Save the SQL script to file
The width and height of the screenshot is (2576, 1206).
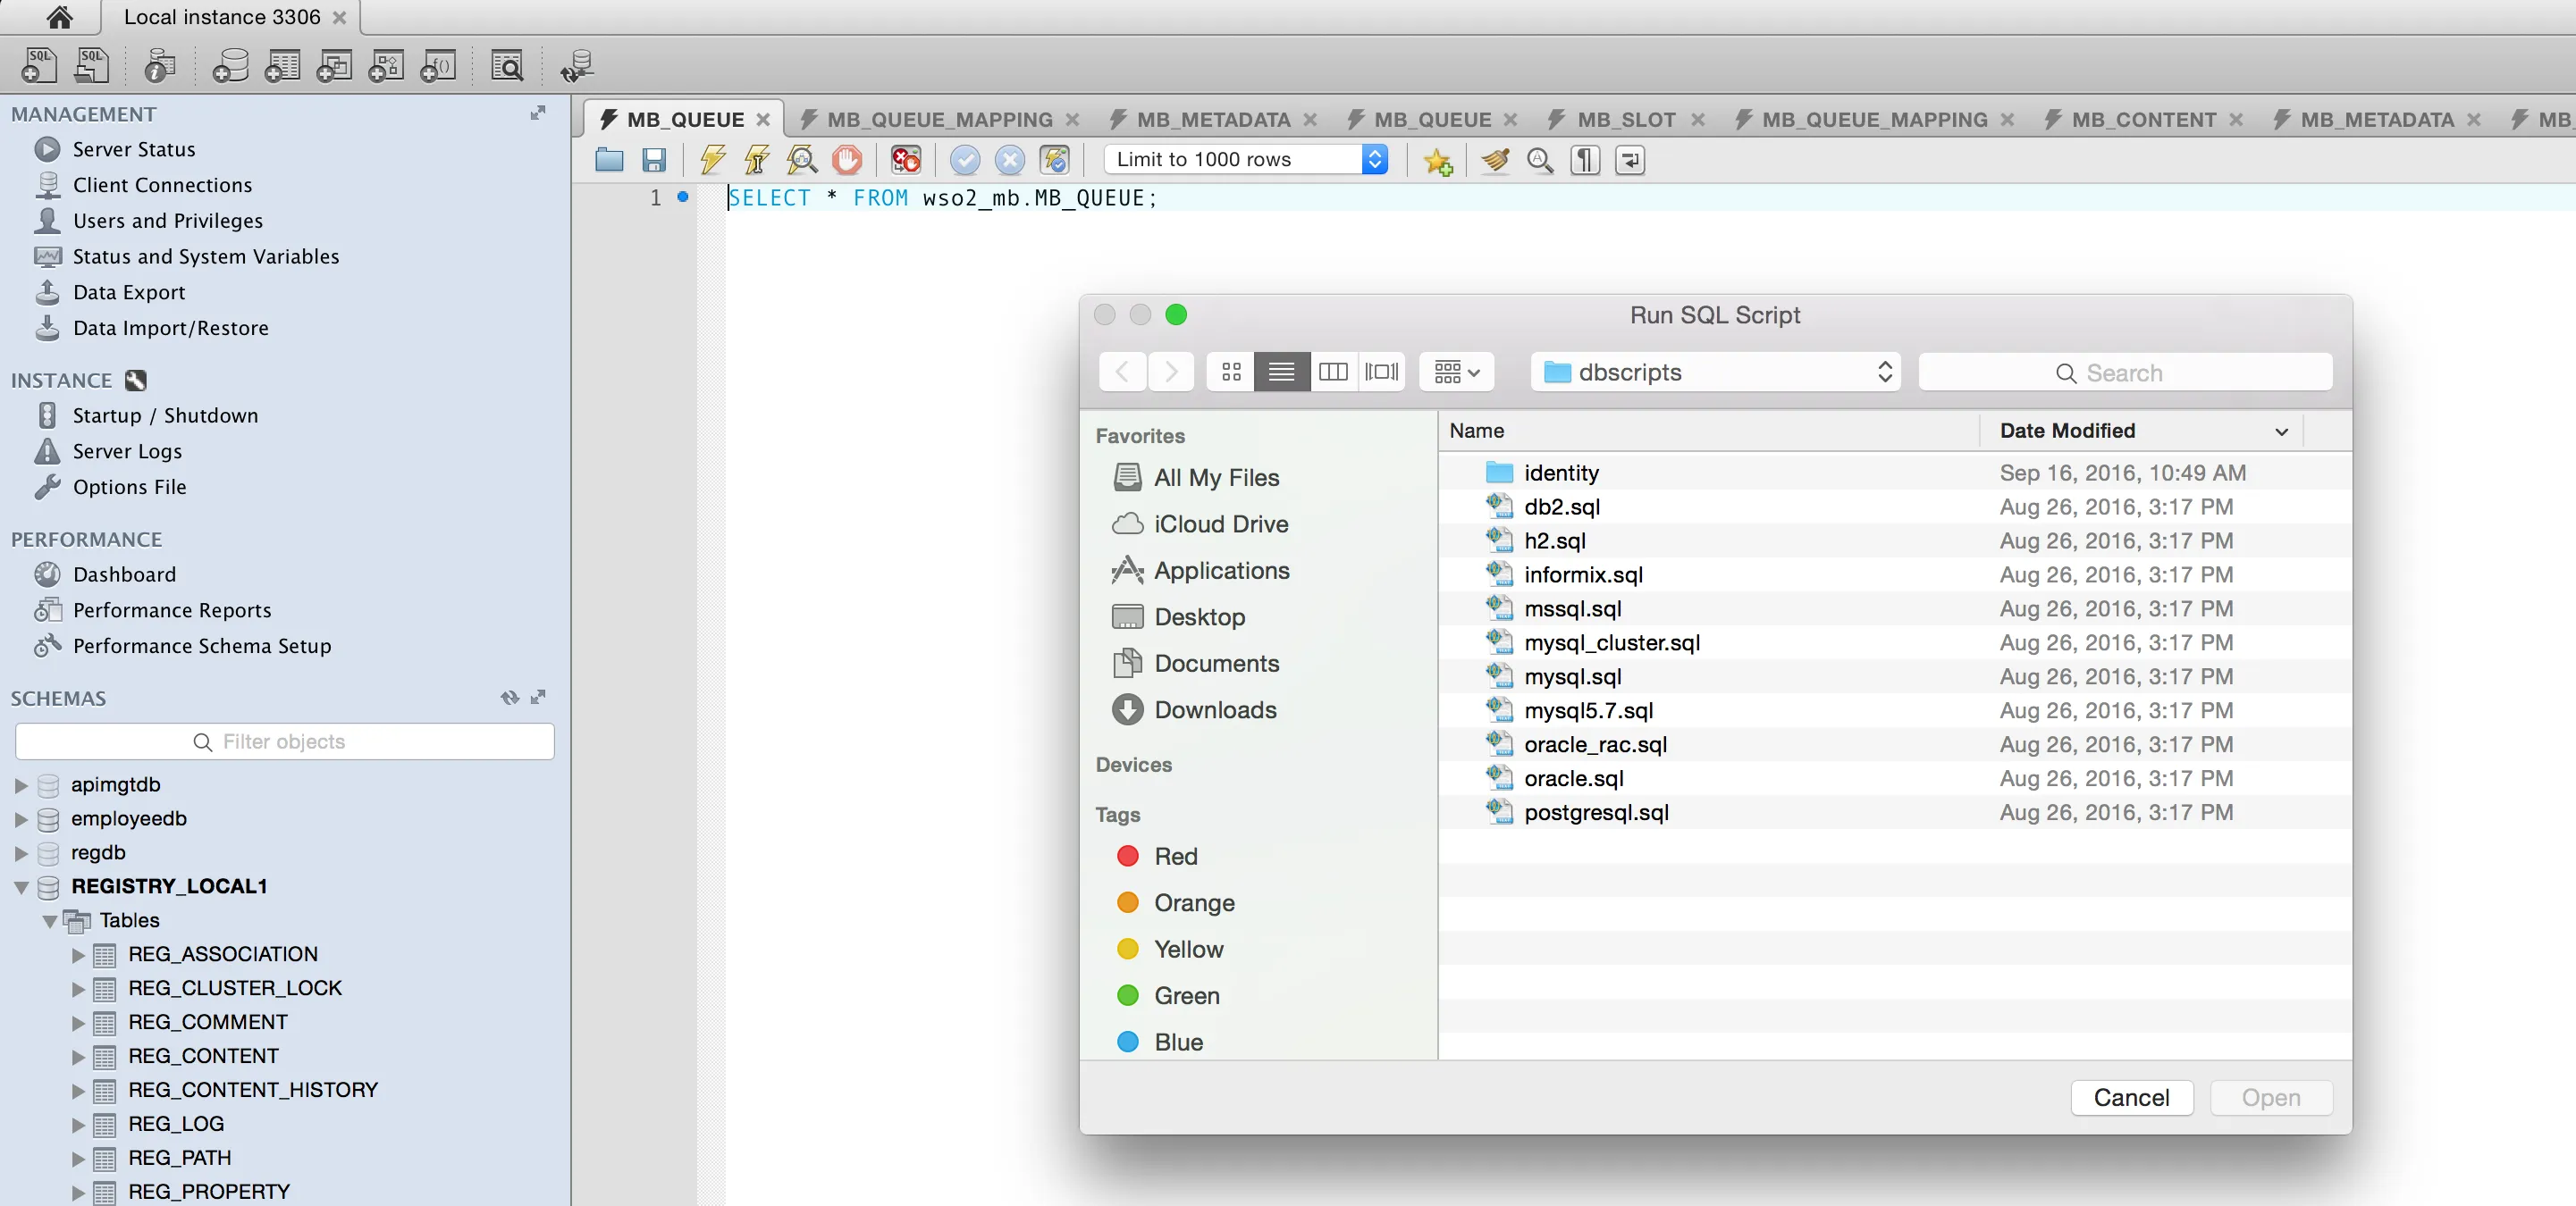(654, 160)
